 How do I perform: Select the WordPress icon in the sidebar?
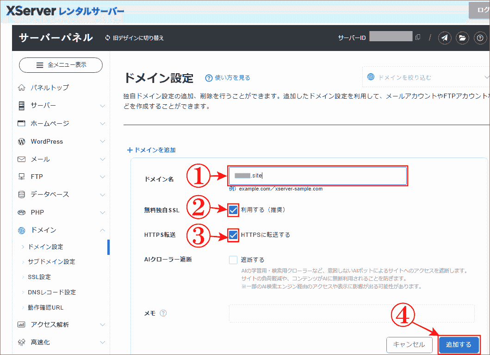click(22, 141)
